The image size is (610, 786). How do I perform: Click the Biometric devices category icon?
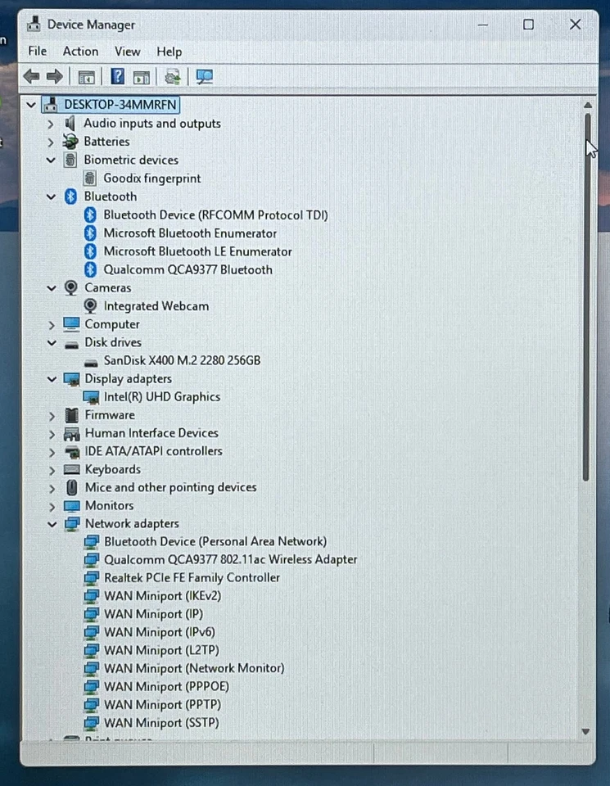coord(70,160)
